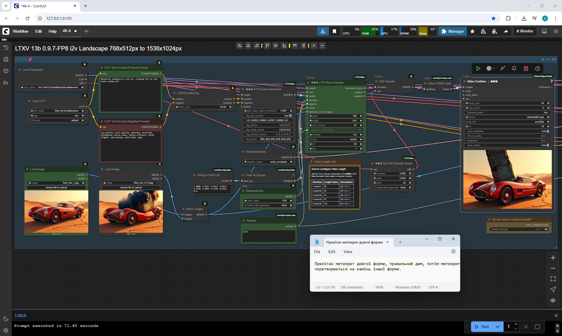This screenshot has height=336, width=562.
Task: Open the Edit menu in Notepad
Action: coord(332,252)
